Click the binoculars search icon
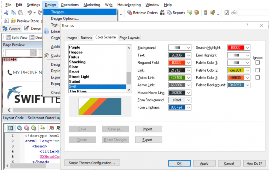This screenshot has width=269, height=170. (162, 13)
